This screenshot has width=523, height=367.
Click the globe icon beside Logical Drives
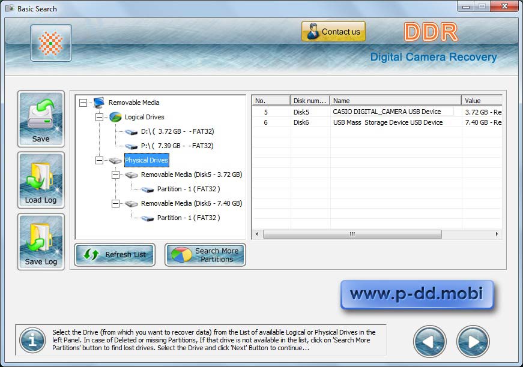tap(115, 117)
